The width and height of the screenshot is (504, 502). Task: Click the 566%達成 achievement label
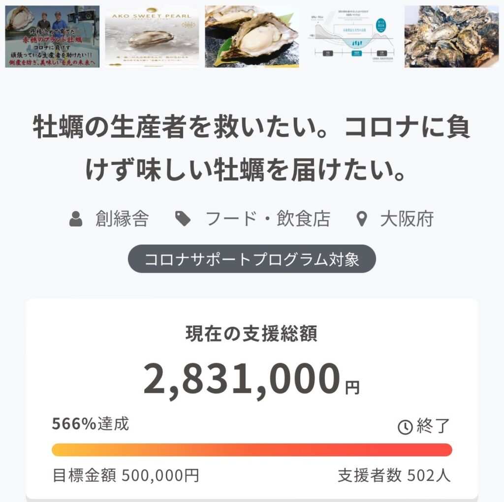coord(91,424)
